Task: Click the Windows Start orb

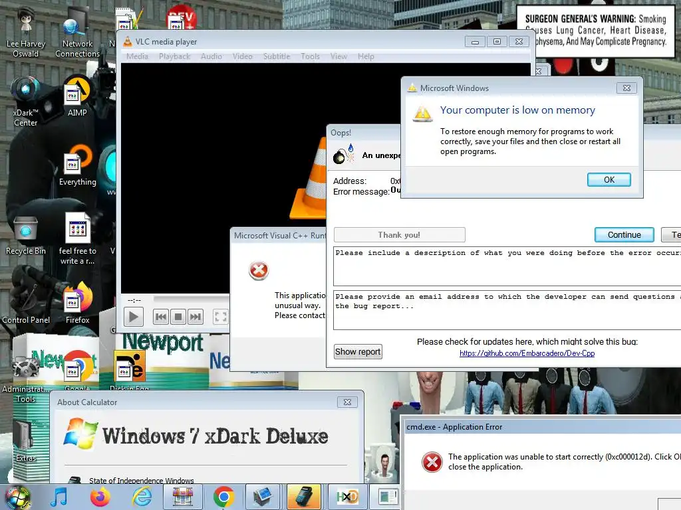Action: pyautogui.click(x=17, y=498)
